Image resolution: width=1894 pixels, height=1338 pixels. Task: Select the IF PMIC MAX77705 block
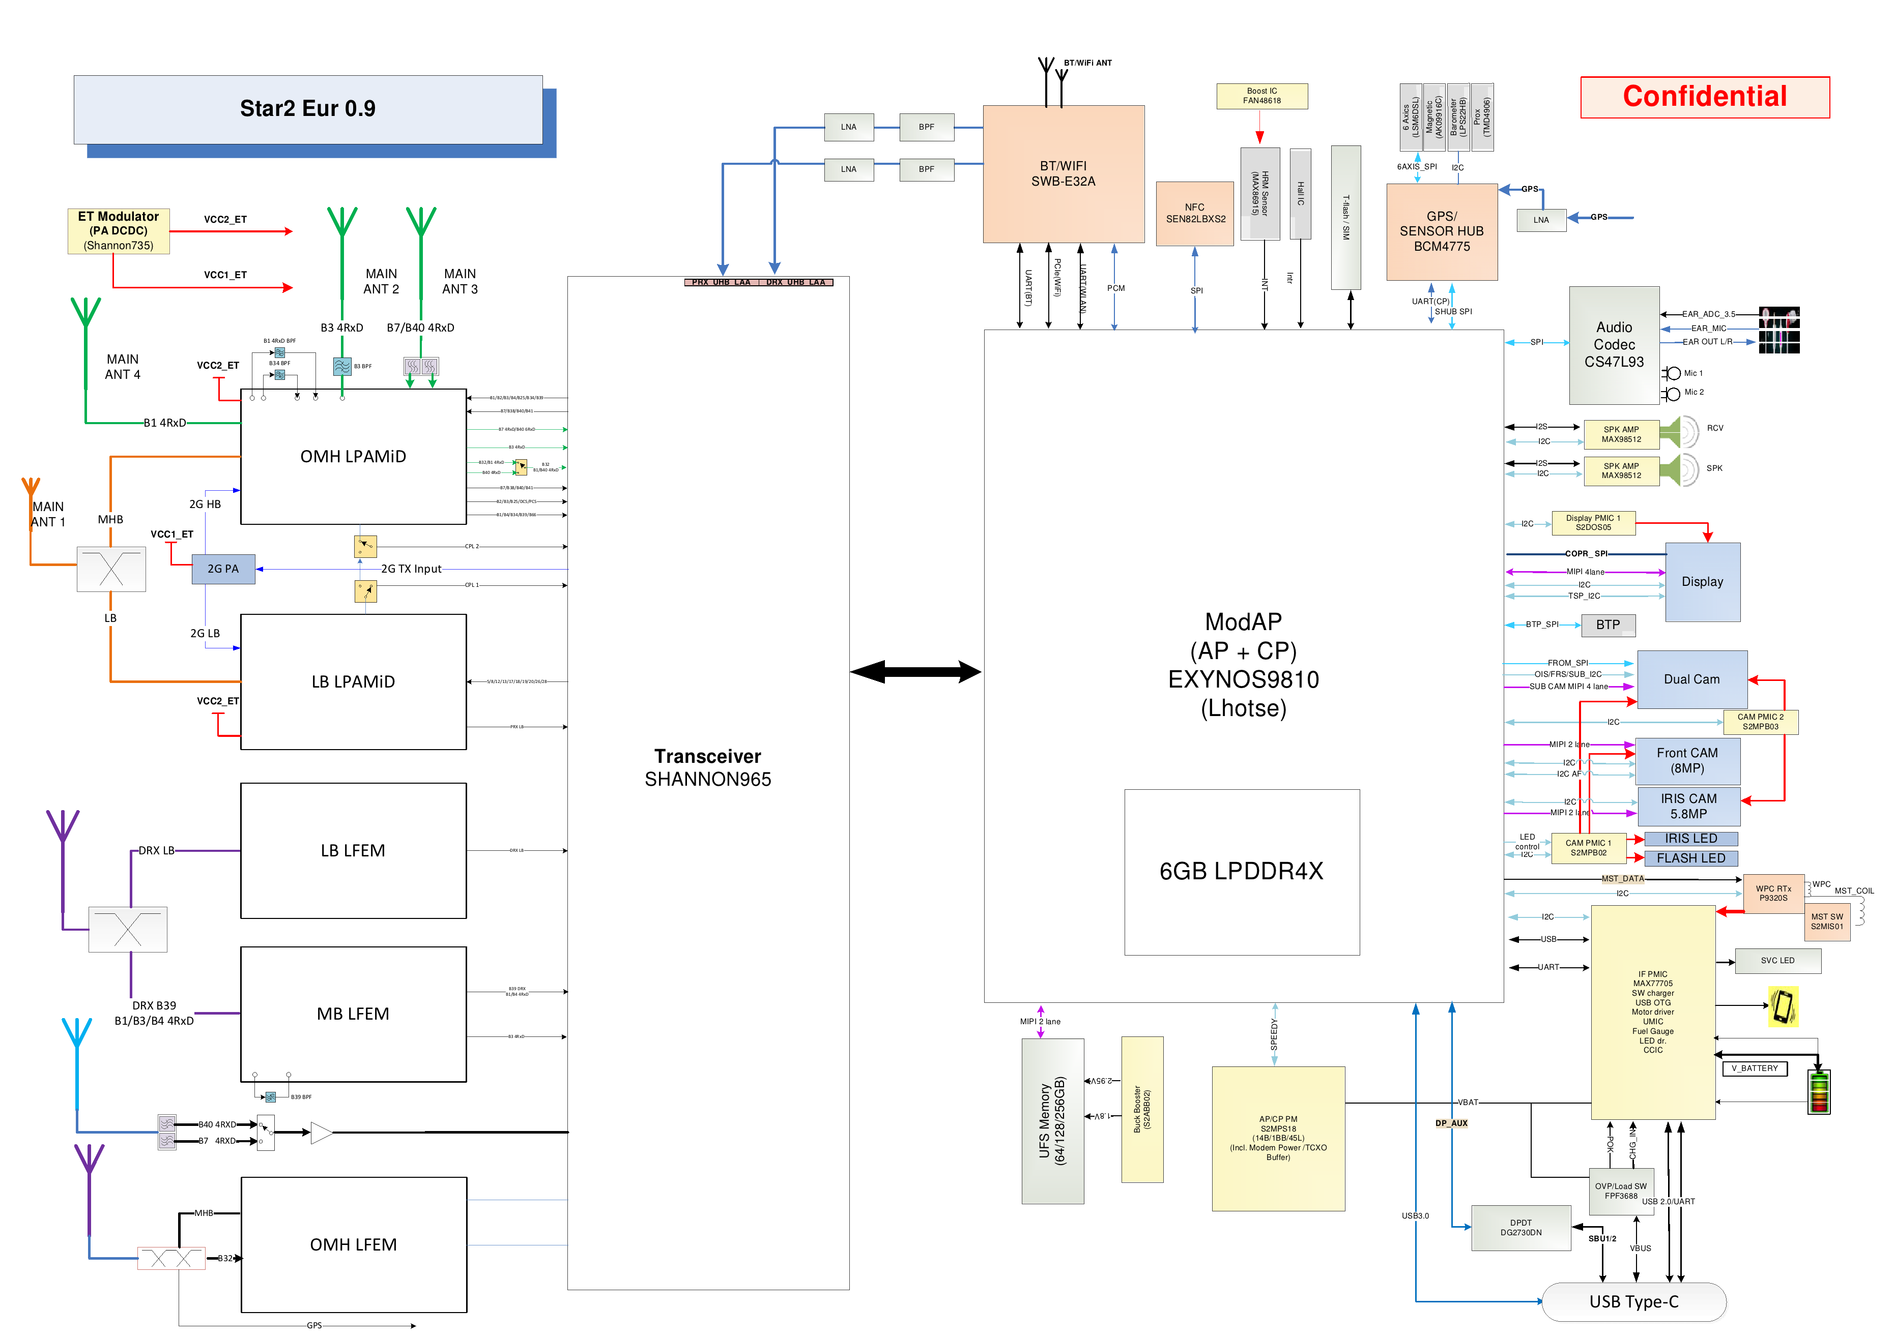(1653, 1013)
